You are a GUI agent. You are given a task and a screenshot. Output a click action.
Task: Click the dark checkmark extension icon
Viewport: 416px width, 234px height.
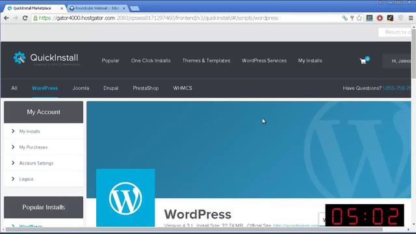(390, 18)
